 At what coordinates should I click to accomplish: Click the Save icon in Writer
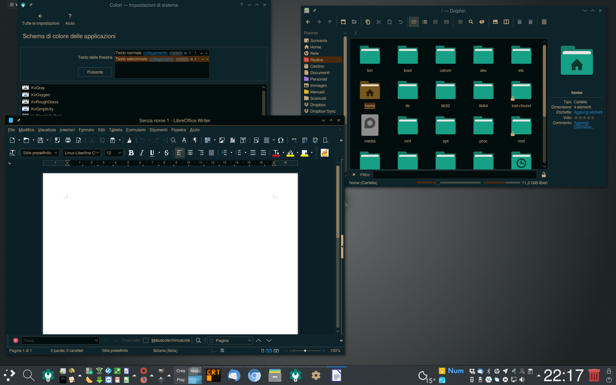(x=40, y=140)
